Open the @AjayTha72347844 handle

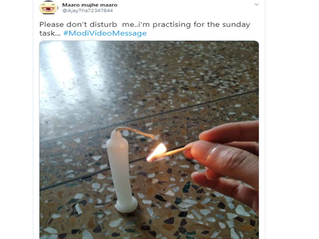click(x=87, y=11)
